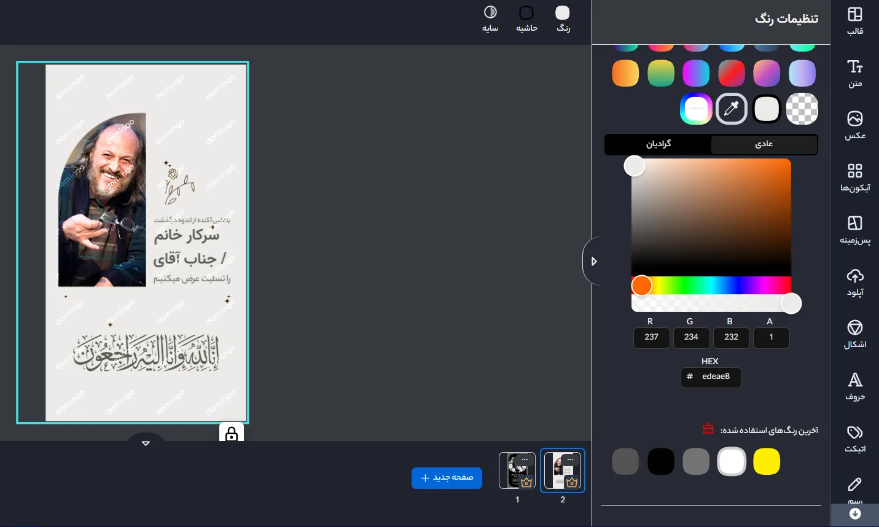Edit the HEX field edeae8
Image resolution: width=879 pixels, height=527 pixels.
point(711,377)
